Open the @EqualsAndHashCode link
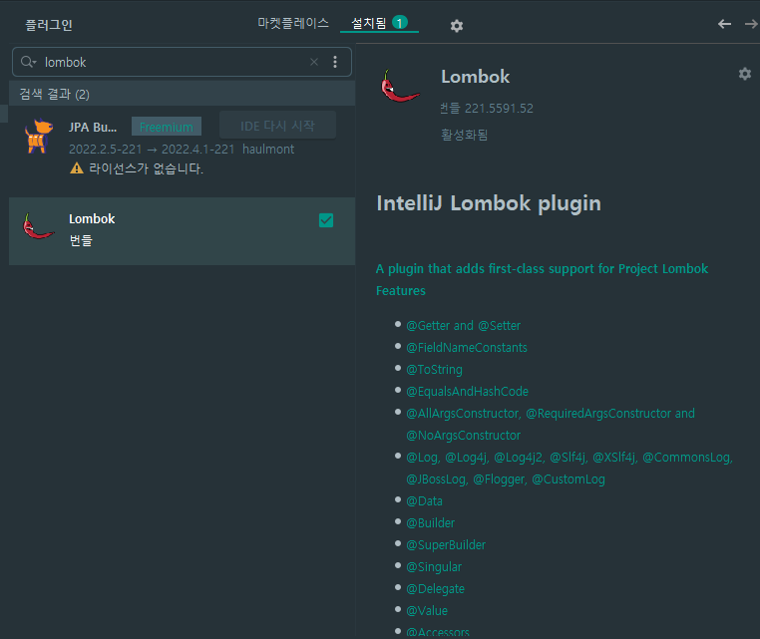The height and width of the screenshot is (639, 760). click(467, 392)
